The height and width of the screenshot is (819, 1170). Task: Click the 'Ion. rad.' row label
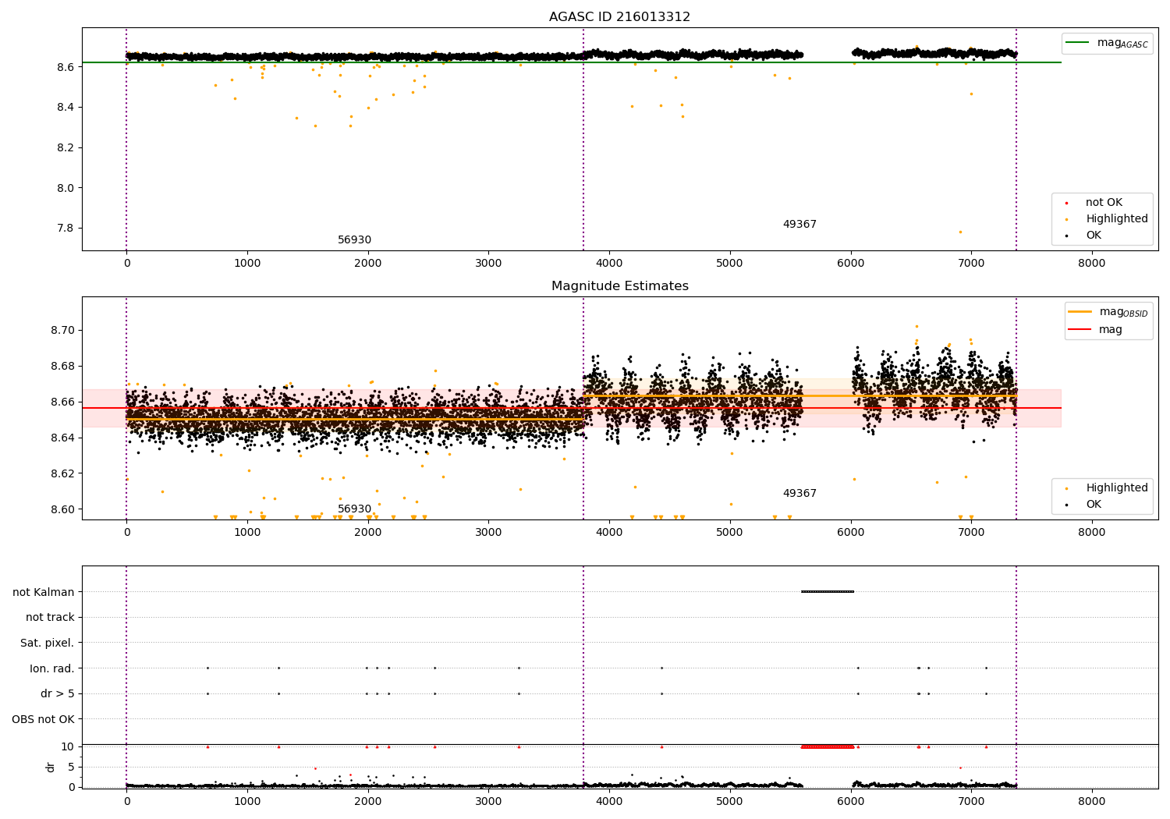(51, 668)
